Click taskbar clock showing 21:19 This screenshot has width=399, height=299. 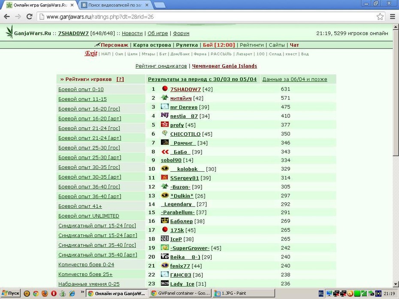point(389,293)
